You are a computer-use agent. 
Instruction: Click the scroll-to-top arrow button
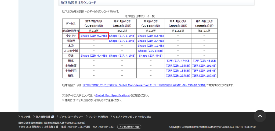pyautogui.click(x=260, y=116)
